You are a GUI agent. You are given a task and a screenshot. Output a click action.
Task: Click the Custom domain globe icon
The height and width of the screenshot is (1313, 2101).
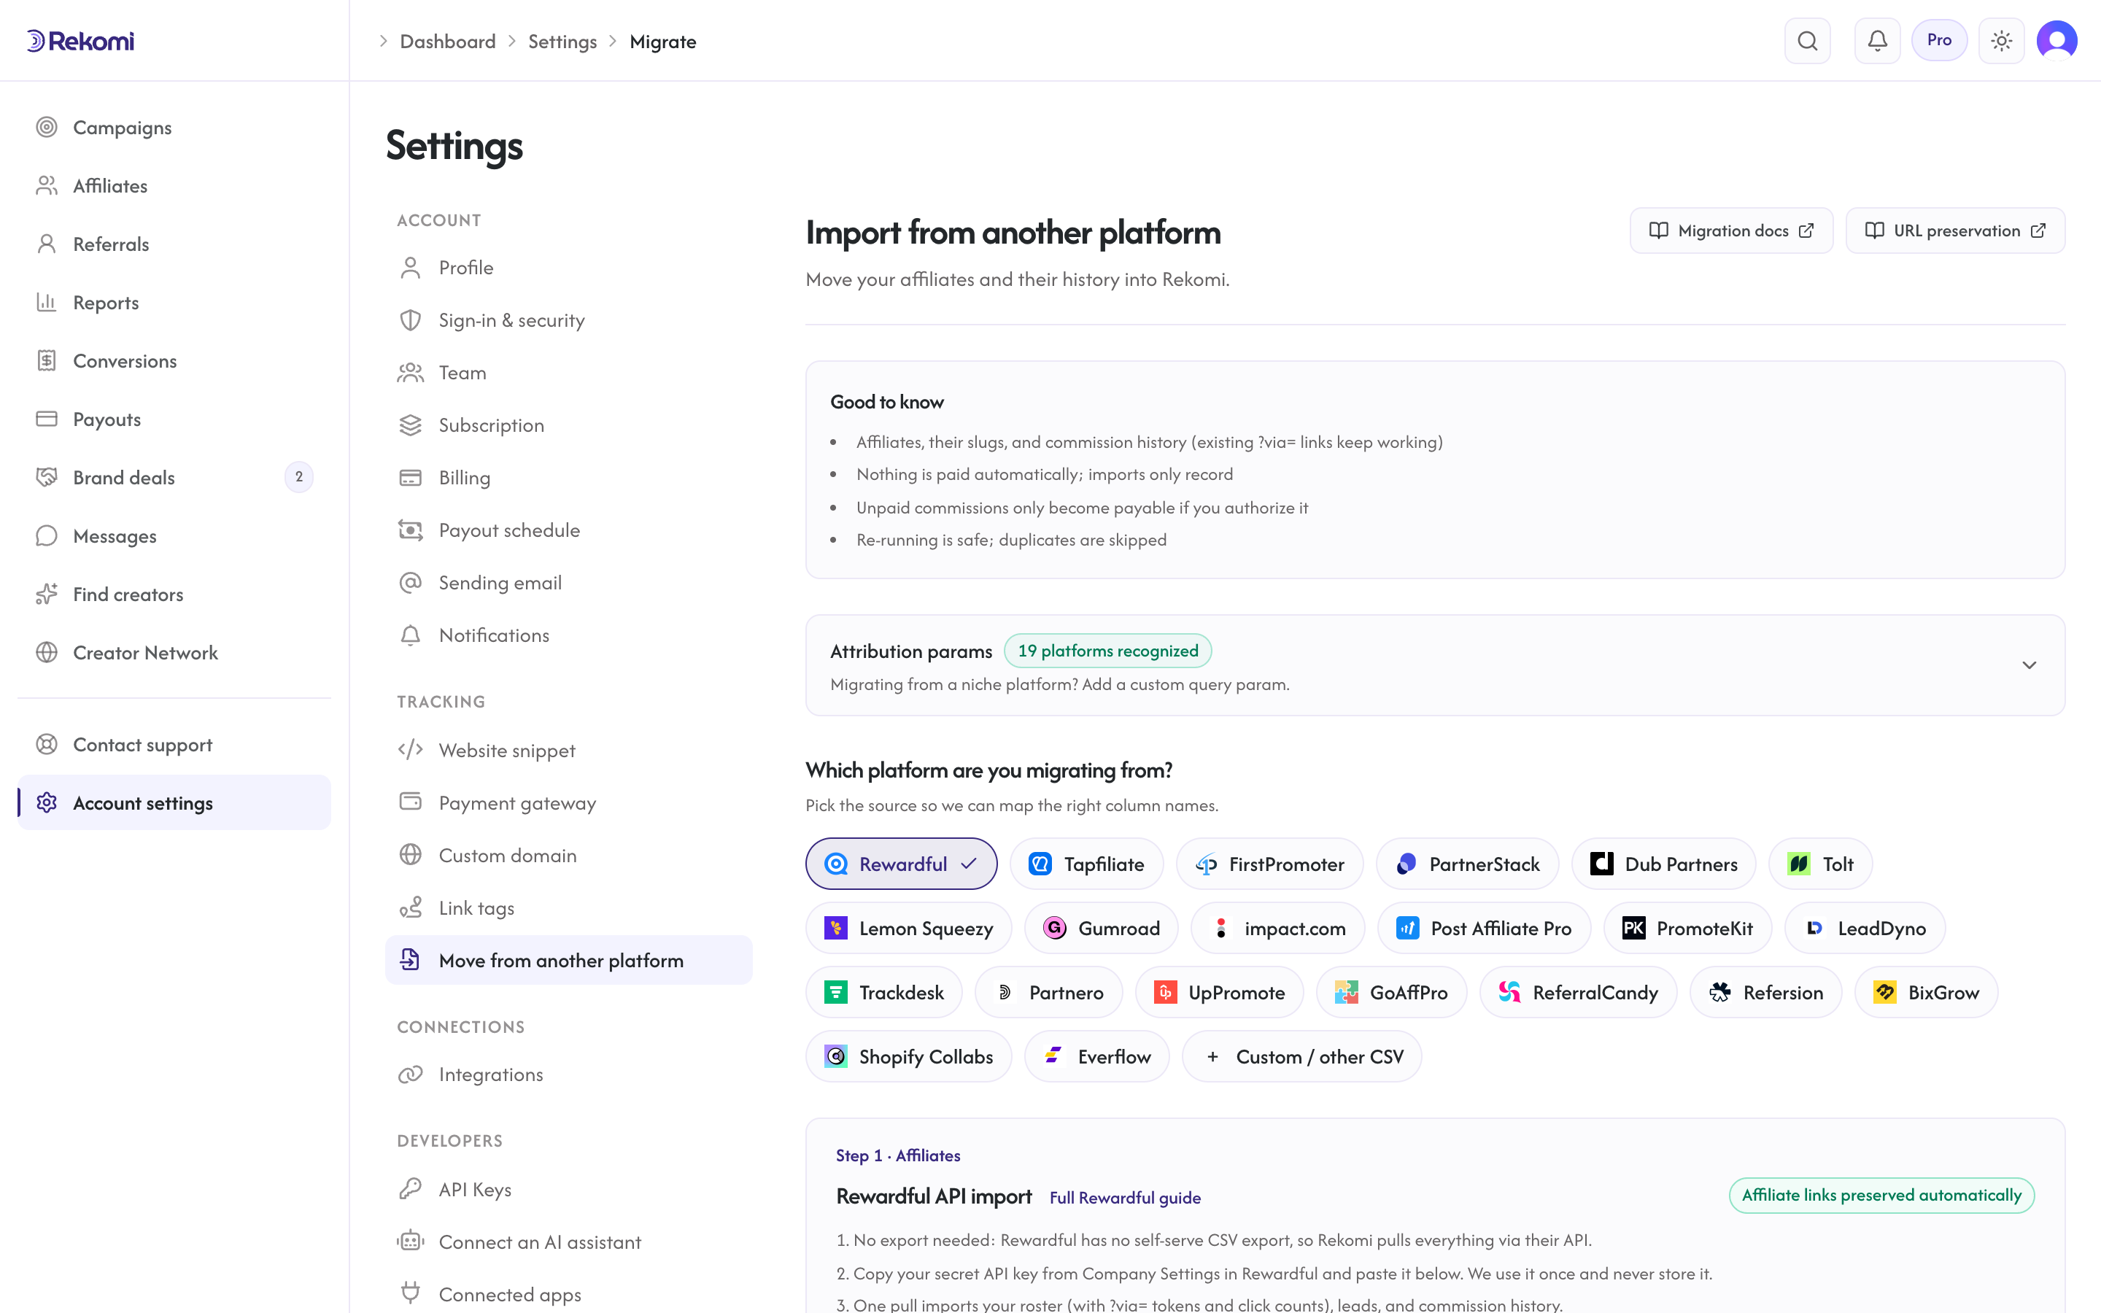click(411, 854)
